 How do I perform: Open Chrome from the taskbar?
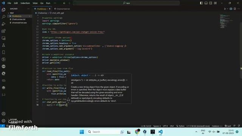[x=137, y=132]
